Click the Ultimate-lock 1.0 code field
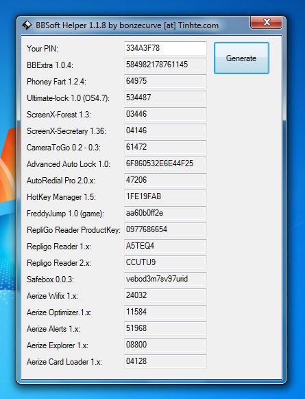The width and height of the screenshot is (305, 399). tap(165, 98)
